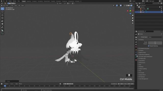Open the View Layer properties tab icon
163x91 pixels.
136,42
